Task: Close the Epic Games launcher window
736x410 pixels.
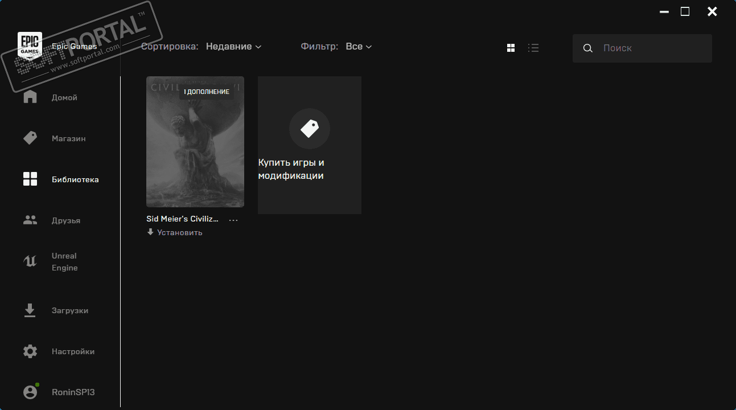Action: 712,11
